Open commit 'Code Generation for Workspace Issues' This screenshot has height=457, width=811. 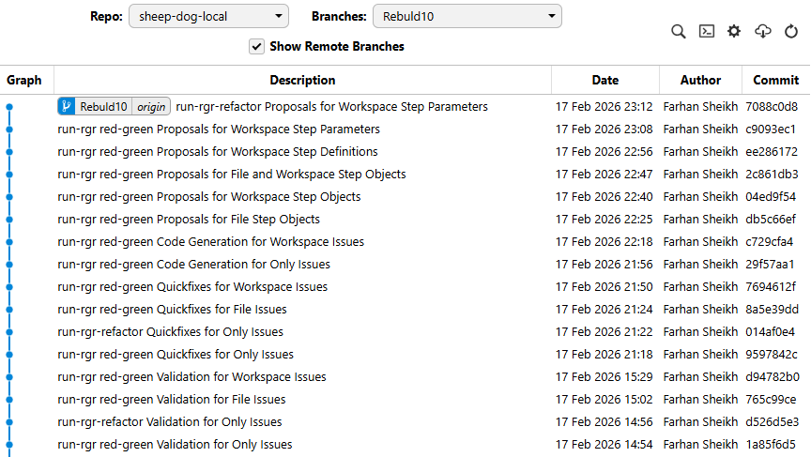point(210,242)
